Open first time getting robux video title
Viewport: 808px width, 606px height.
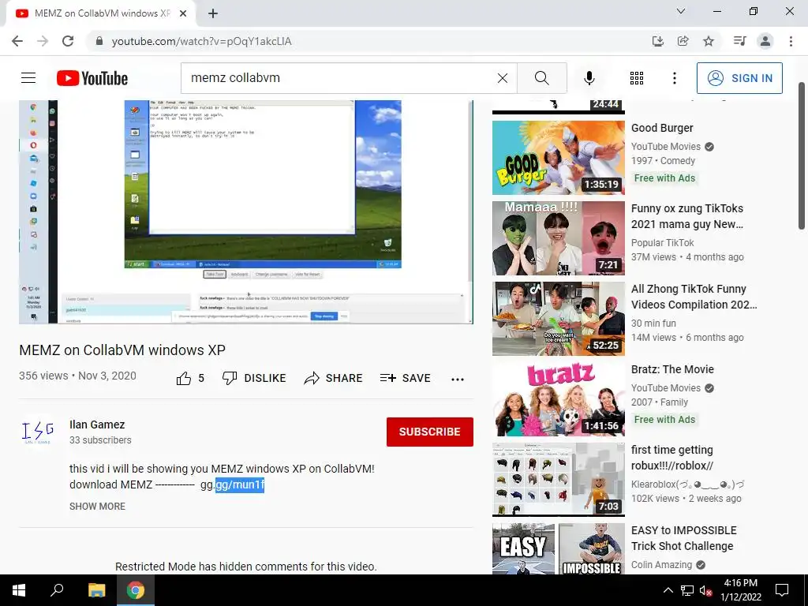672,458
